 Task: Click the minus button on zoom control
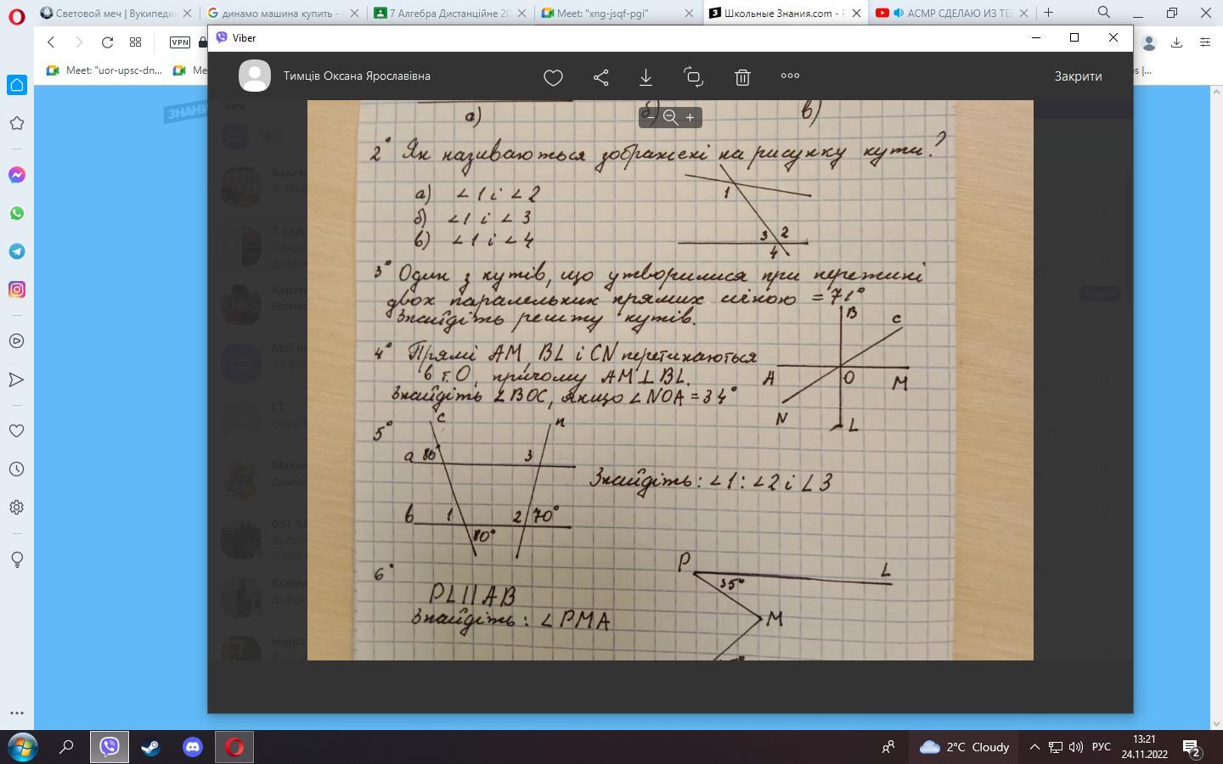click(651, 117)
